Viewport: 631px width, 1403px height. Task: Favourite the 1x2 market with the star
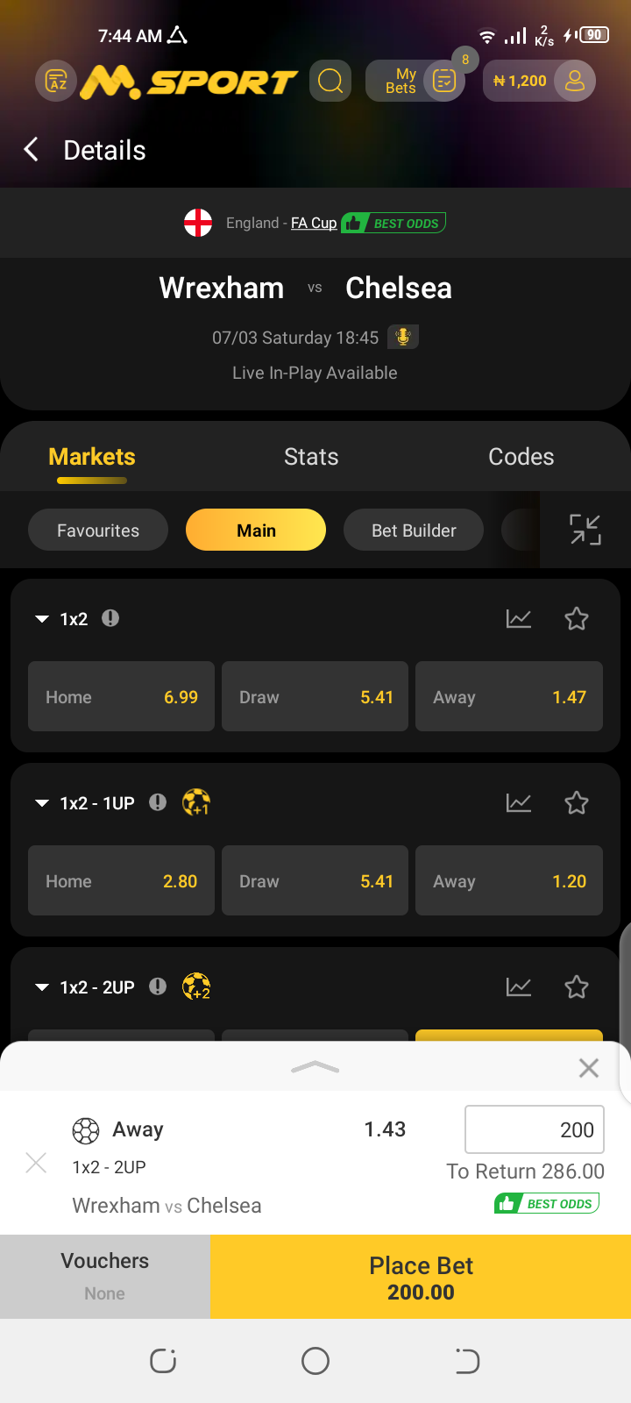[577, 619]
